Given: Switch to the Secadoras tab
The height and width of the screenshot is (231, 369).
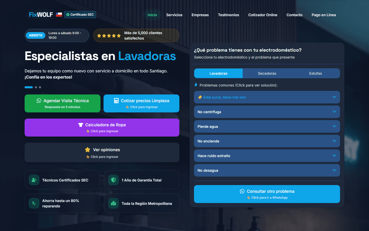Looking at the screenshot, I should pyautogui.click(x=267, y=73).
